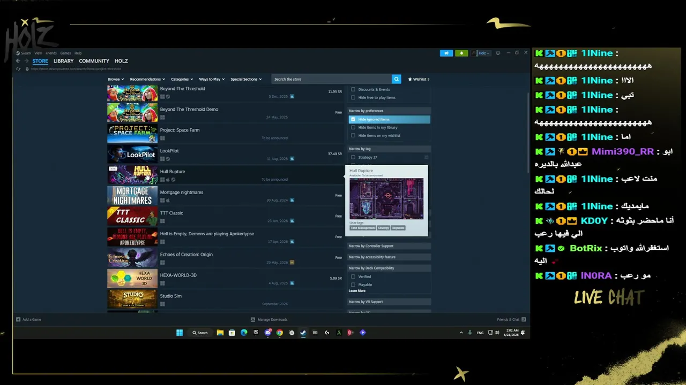The height and width of the screenshot is (385, 686).
Task: Expand Narrow by Controller Support
Action: 389,246
